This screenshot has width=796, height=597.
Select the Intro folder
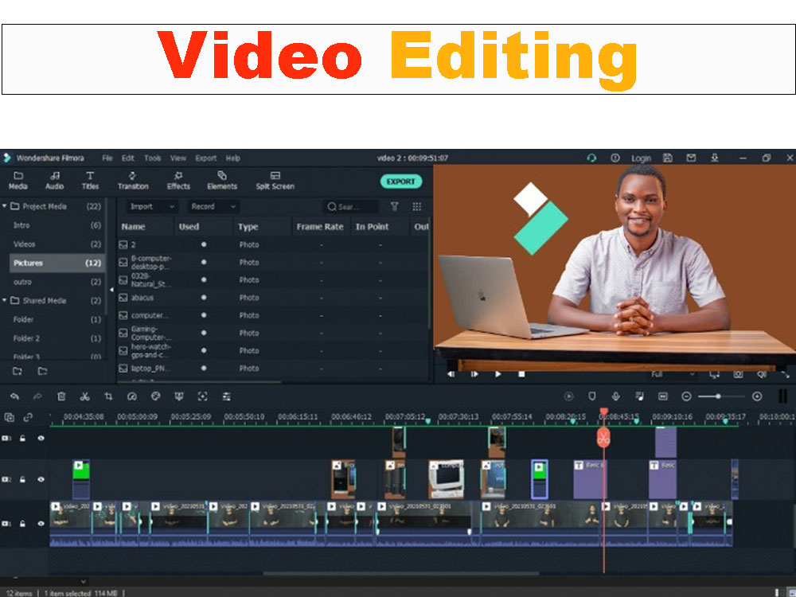[56, 225]
